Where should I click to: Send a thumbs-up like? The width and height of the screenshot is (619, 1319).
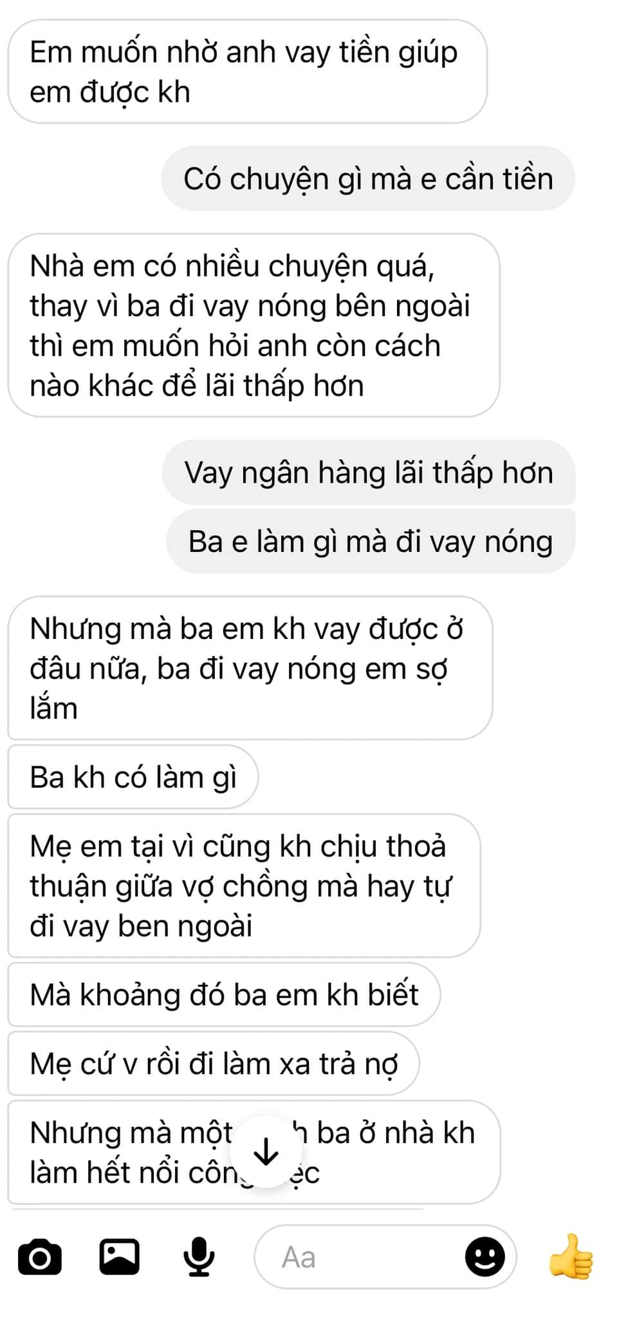[x=571, y=1256]
